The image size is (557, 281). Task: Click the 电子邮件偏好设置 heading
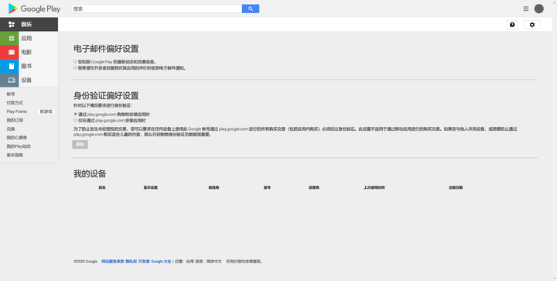click(x=106, y=49)
